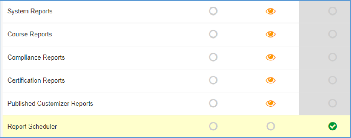Click the orange eye icon for Course Reports

coord(270,34)
